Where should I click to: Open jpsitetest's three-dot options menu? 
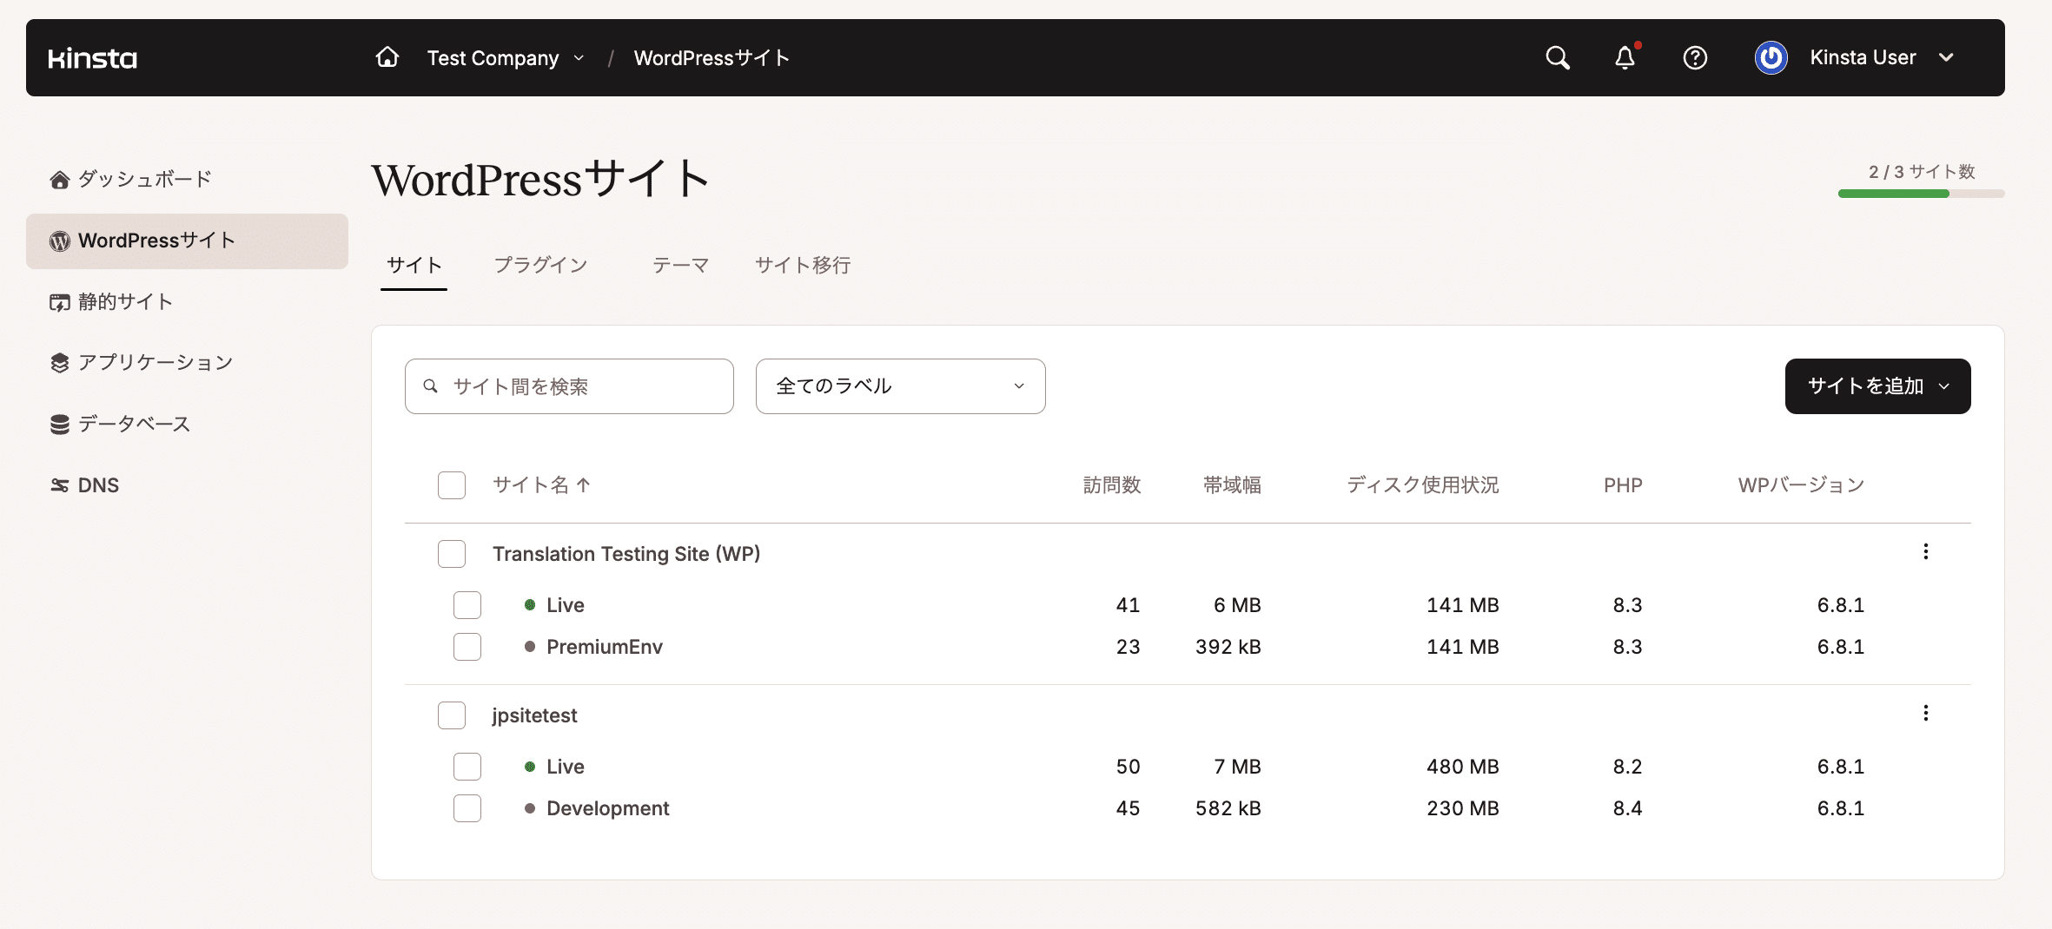pos(1927,714)
